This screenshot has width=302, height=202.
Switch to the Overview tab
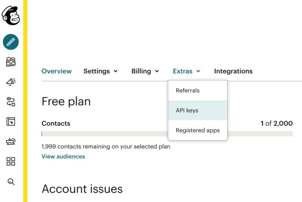pyautogui.click(x=57, y=71)
